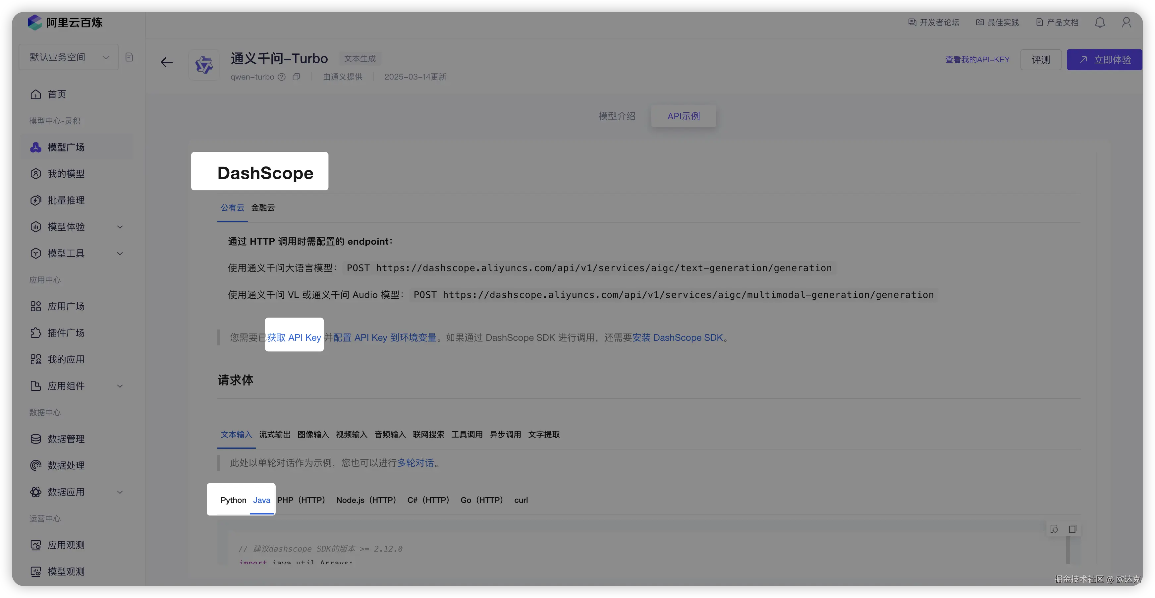
Task: Expand the 模型工具 sidebar section
Action: pos(120,254)
